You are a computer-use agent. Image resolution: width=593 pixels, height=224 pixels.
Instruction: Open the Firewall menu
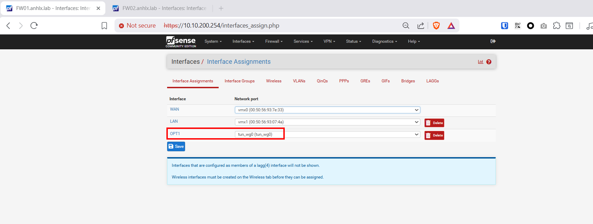(274, 41)
